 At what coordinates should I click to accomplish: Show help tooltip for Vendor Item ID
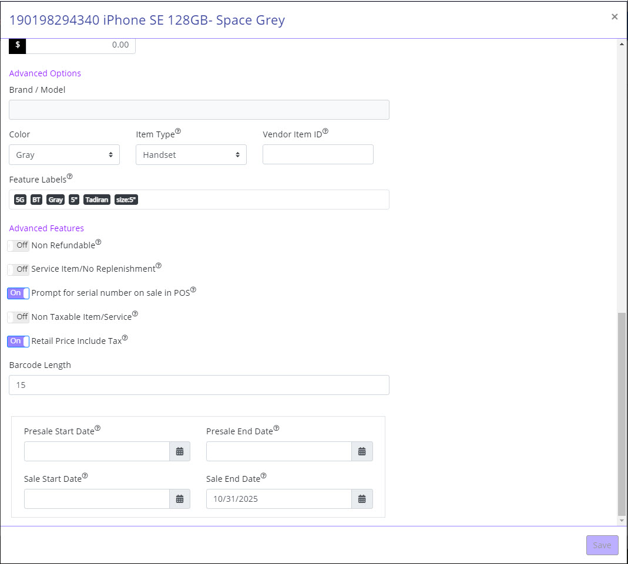coord(325,131)
